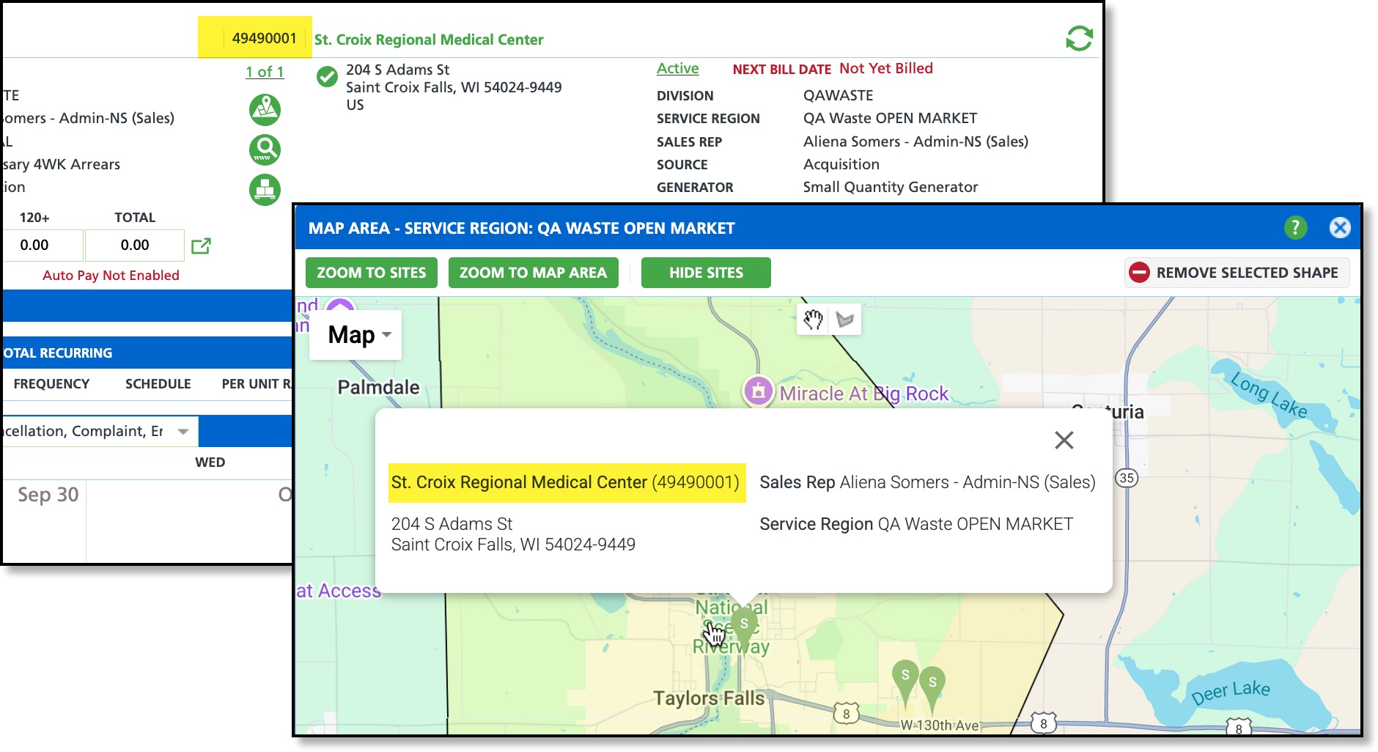Click the W 130th Ave road label

click(x=940, y=725)
